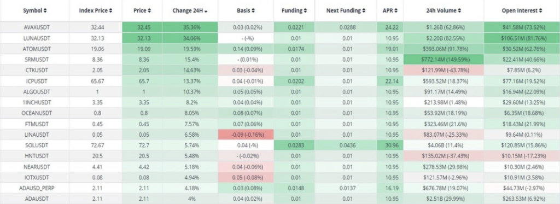Open the AVAXUSDT symbol row
Viewport: 560px width, 204px height.
click(x=280, y=27)
